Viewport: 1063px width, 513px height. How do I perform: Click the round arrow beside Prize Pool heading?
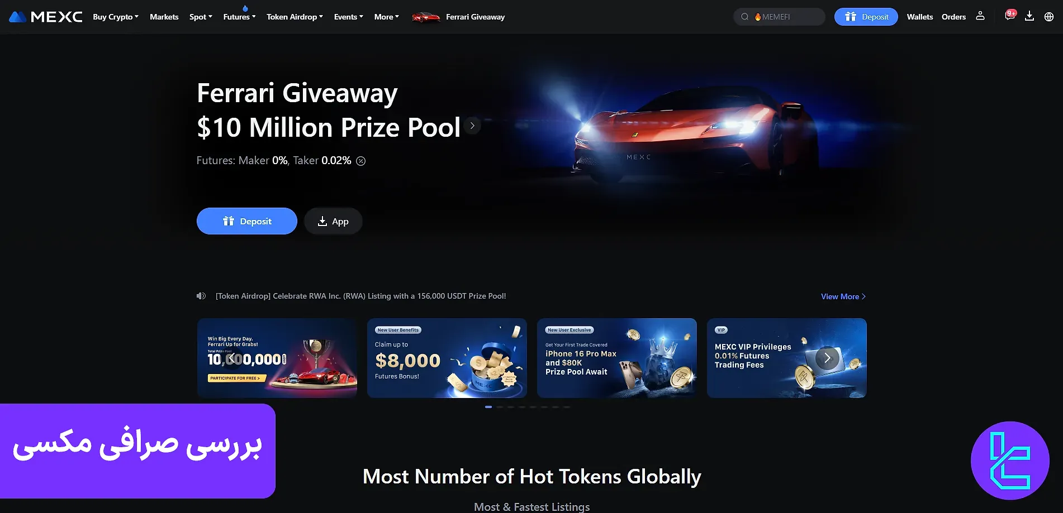click(x=472, y=126)
